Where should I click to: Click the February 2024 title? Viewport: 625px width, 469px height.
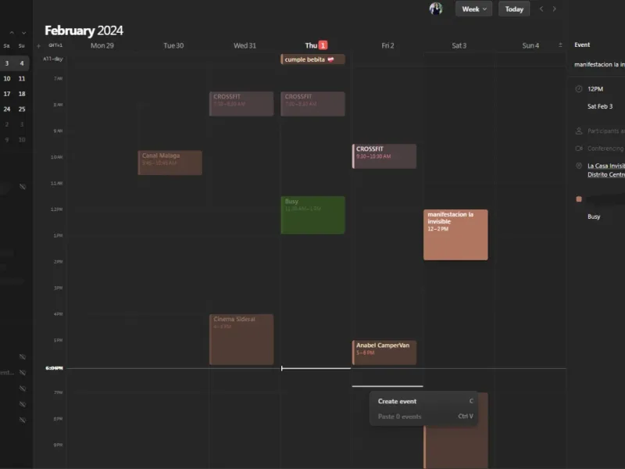click(84, 30)
